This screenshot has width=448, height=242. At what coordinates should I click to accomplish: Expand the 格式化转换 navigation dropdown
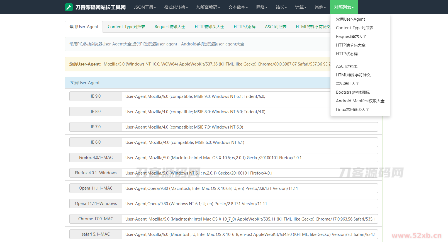[176, 7]
